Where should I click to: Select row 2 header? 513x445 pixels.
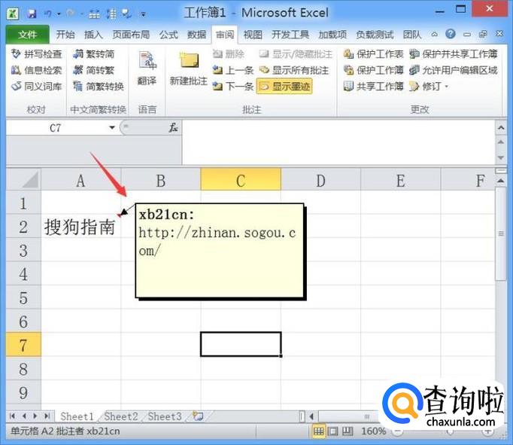point(23,227)
